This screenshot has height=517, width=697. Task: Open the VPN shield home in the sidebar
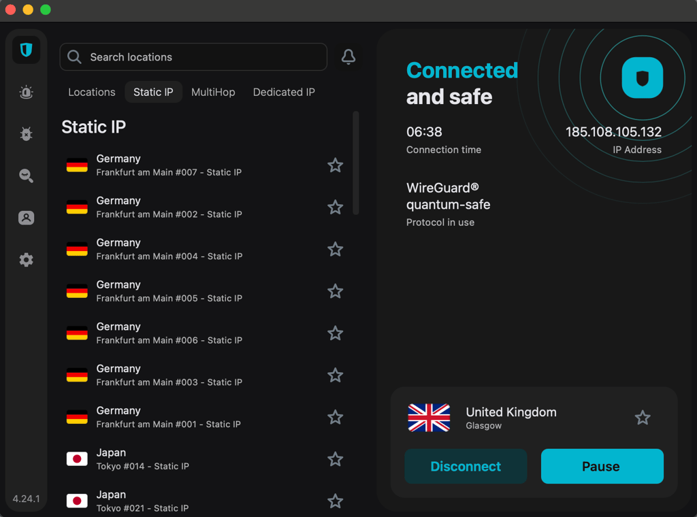tap(27, 50)
